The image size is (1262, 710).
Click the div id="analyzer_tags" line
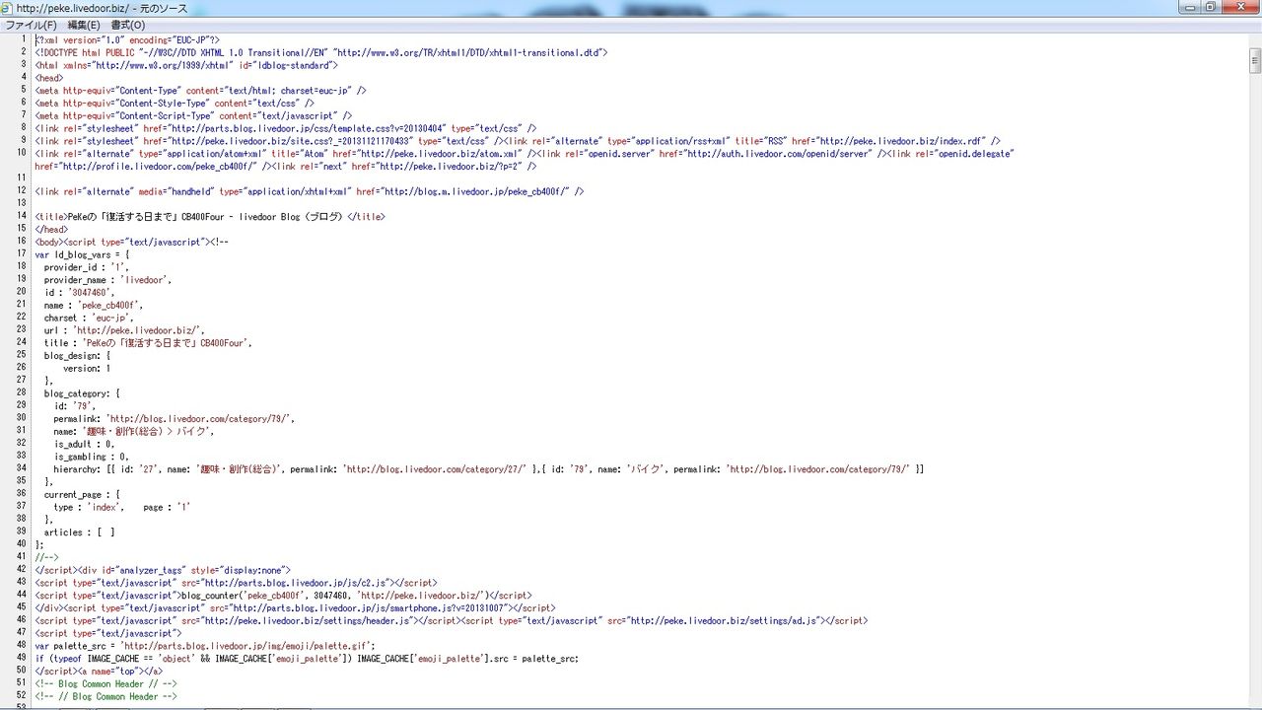[x=163, y=570]
